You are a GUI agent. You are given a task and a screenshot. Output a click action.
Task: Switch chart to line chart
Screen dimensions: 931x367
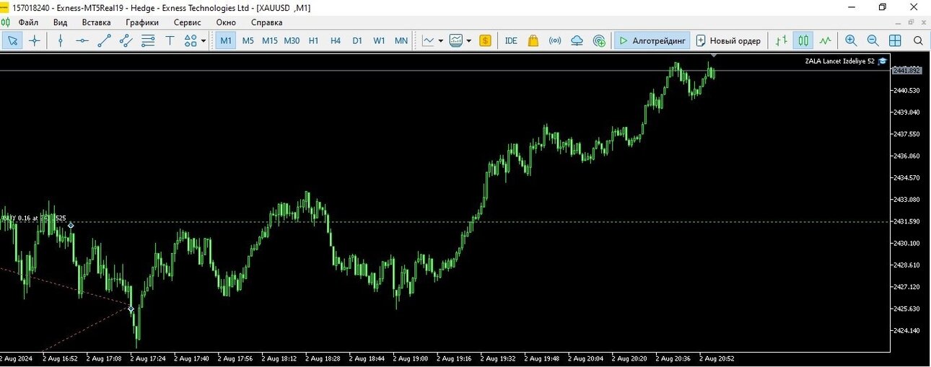tap(825, 41)
